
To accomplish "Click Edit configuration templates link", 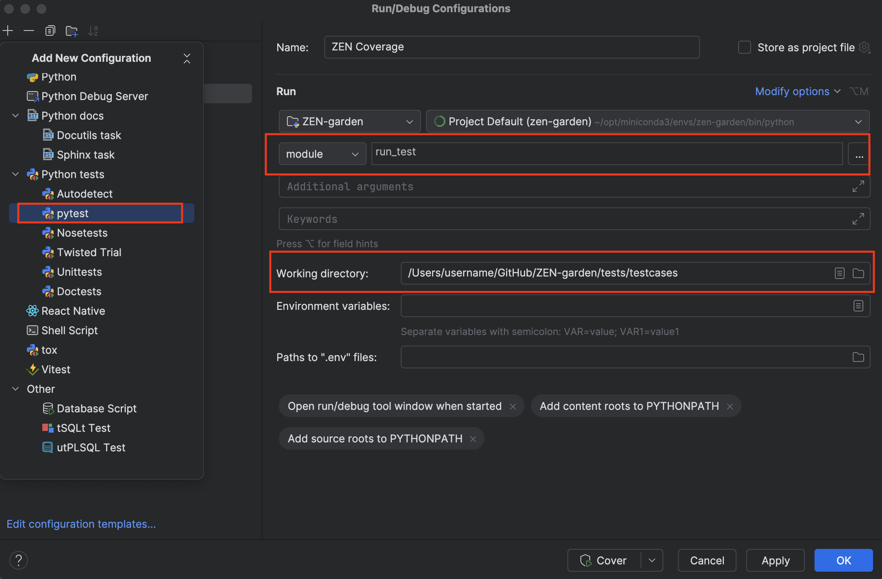I will tap(81, 524).
